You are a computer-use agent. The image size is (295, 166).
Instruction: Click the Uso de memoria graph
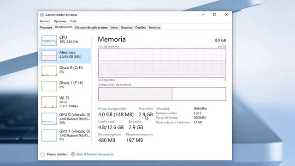(162, 63)
